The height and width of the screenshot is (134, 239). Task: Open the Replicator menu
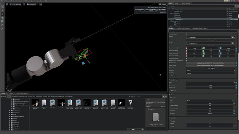(x=18, y=1)
